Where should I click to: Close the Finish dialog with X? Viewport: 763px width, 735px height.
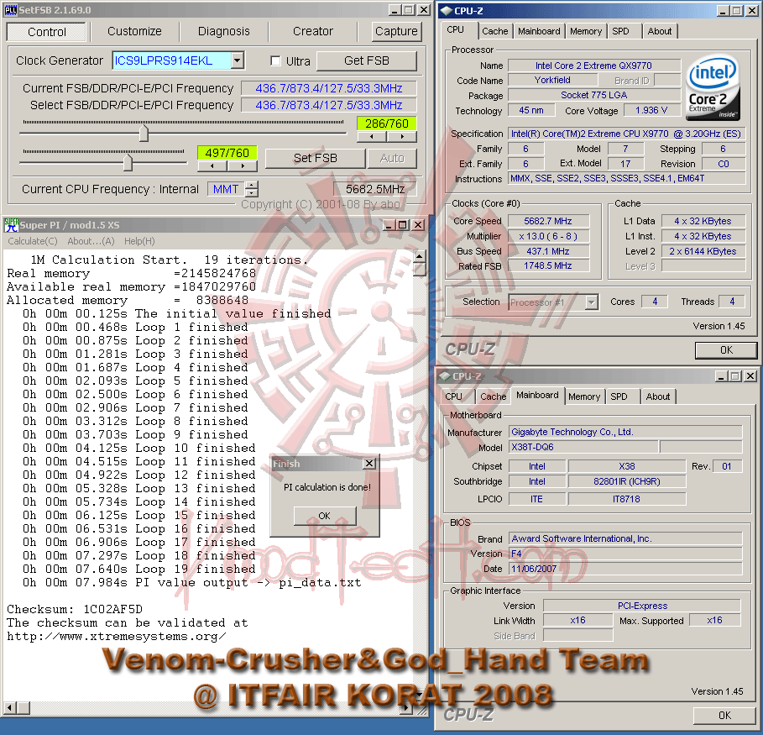370,463
